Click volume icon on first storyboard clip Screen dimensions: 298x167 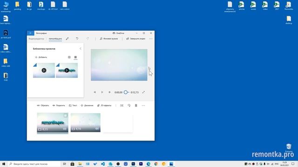click(65, 129)
